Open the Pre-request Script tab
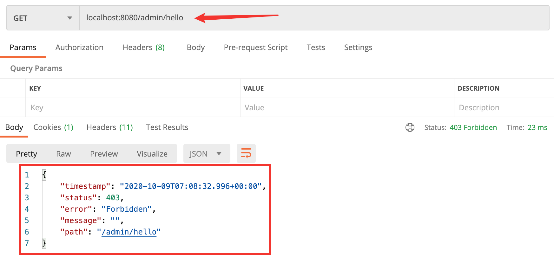Screen dimensions: 554x270 255,48
